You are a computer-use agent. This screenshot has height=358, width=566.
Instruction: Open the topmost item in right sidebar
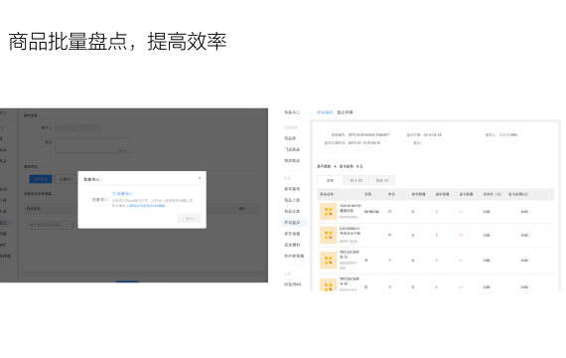point(292,112)
